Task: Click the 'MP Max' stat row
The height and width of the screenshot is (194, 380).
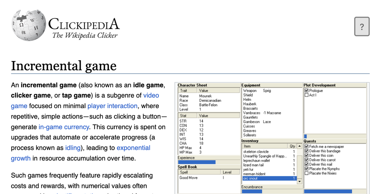Action: (209, 152)
